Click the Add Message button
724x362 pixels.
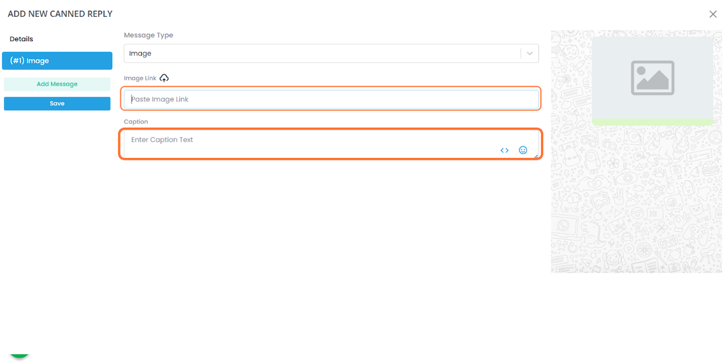tap(57, 84)
